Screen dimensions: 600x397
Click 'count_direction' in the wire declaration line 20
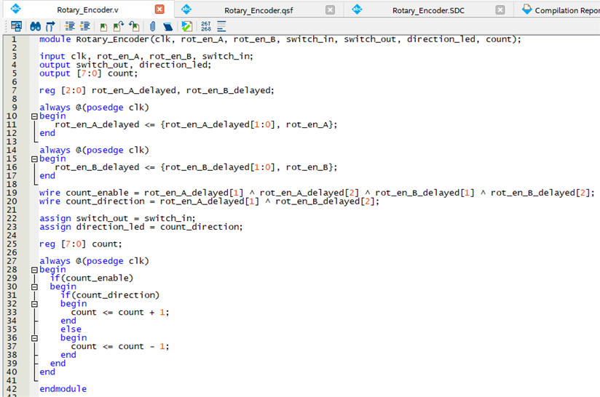click(x=106, y=201)
